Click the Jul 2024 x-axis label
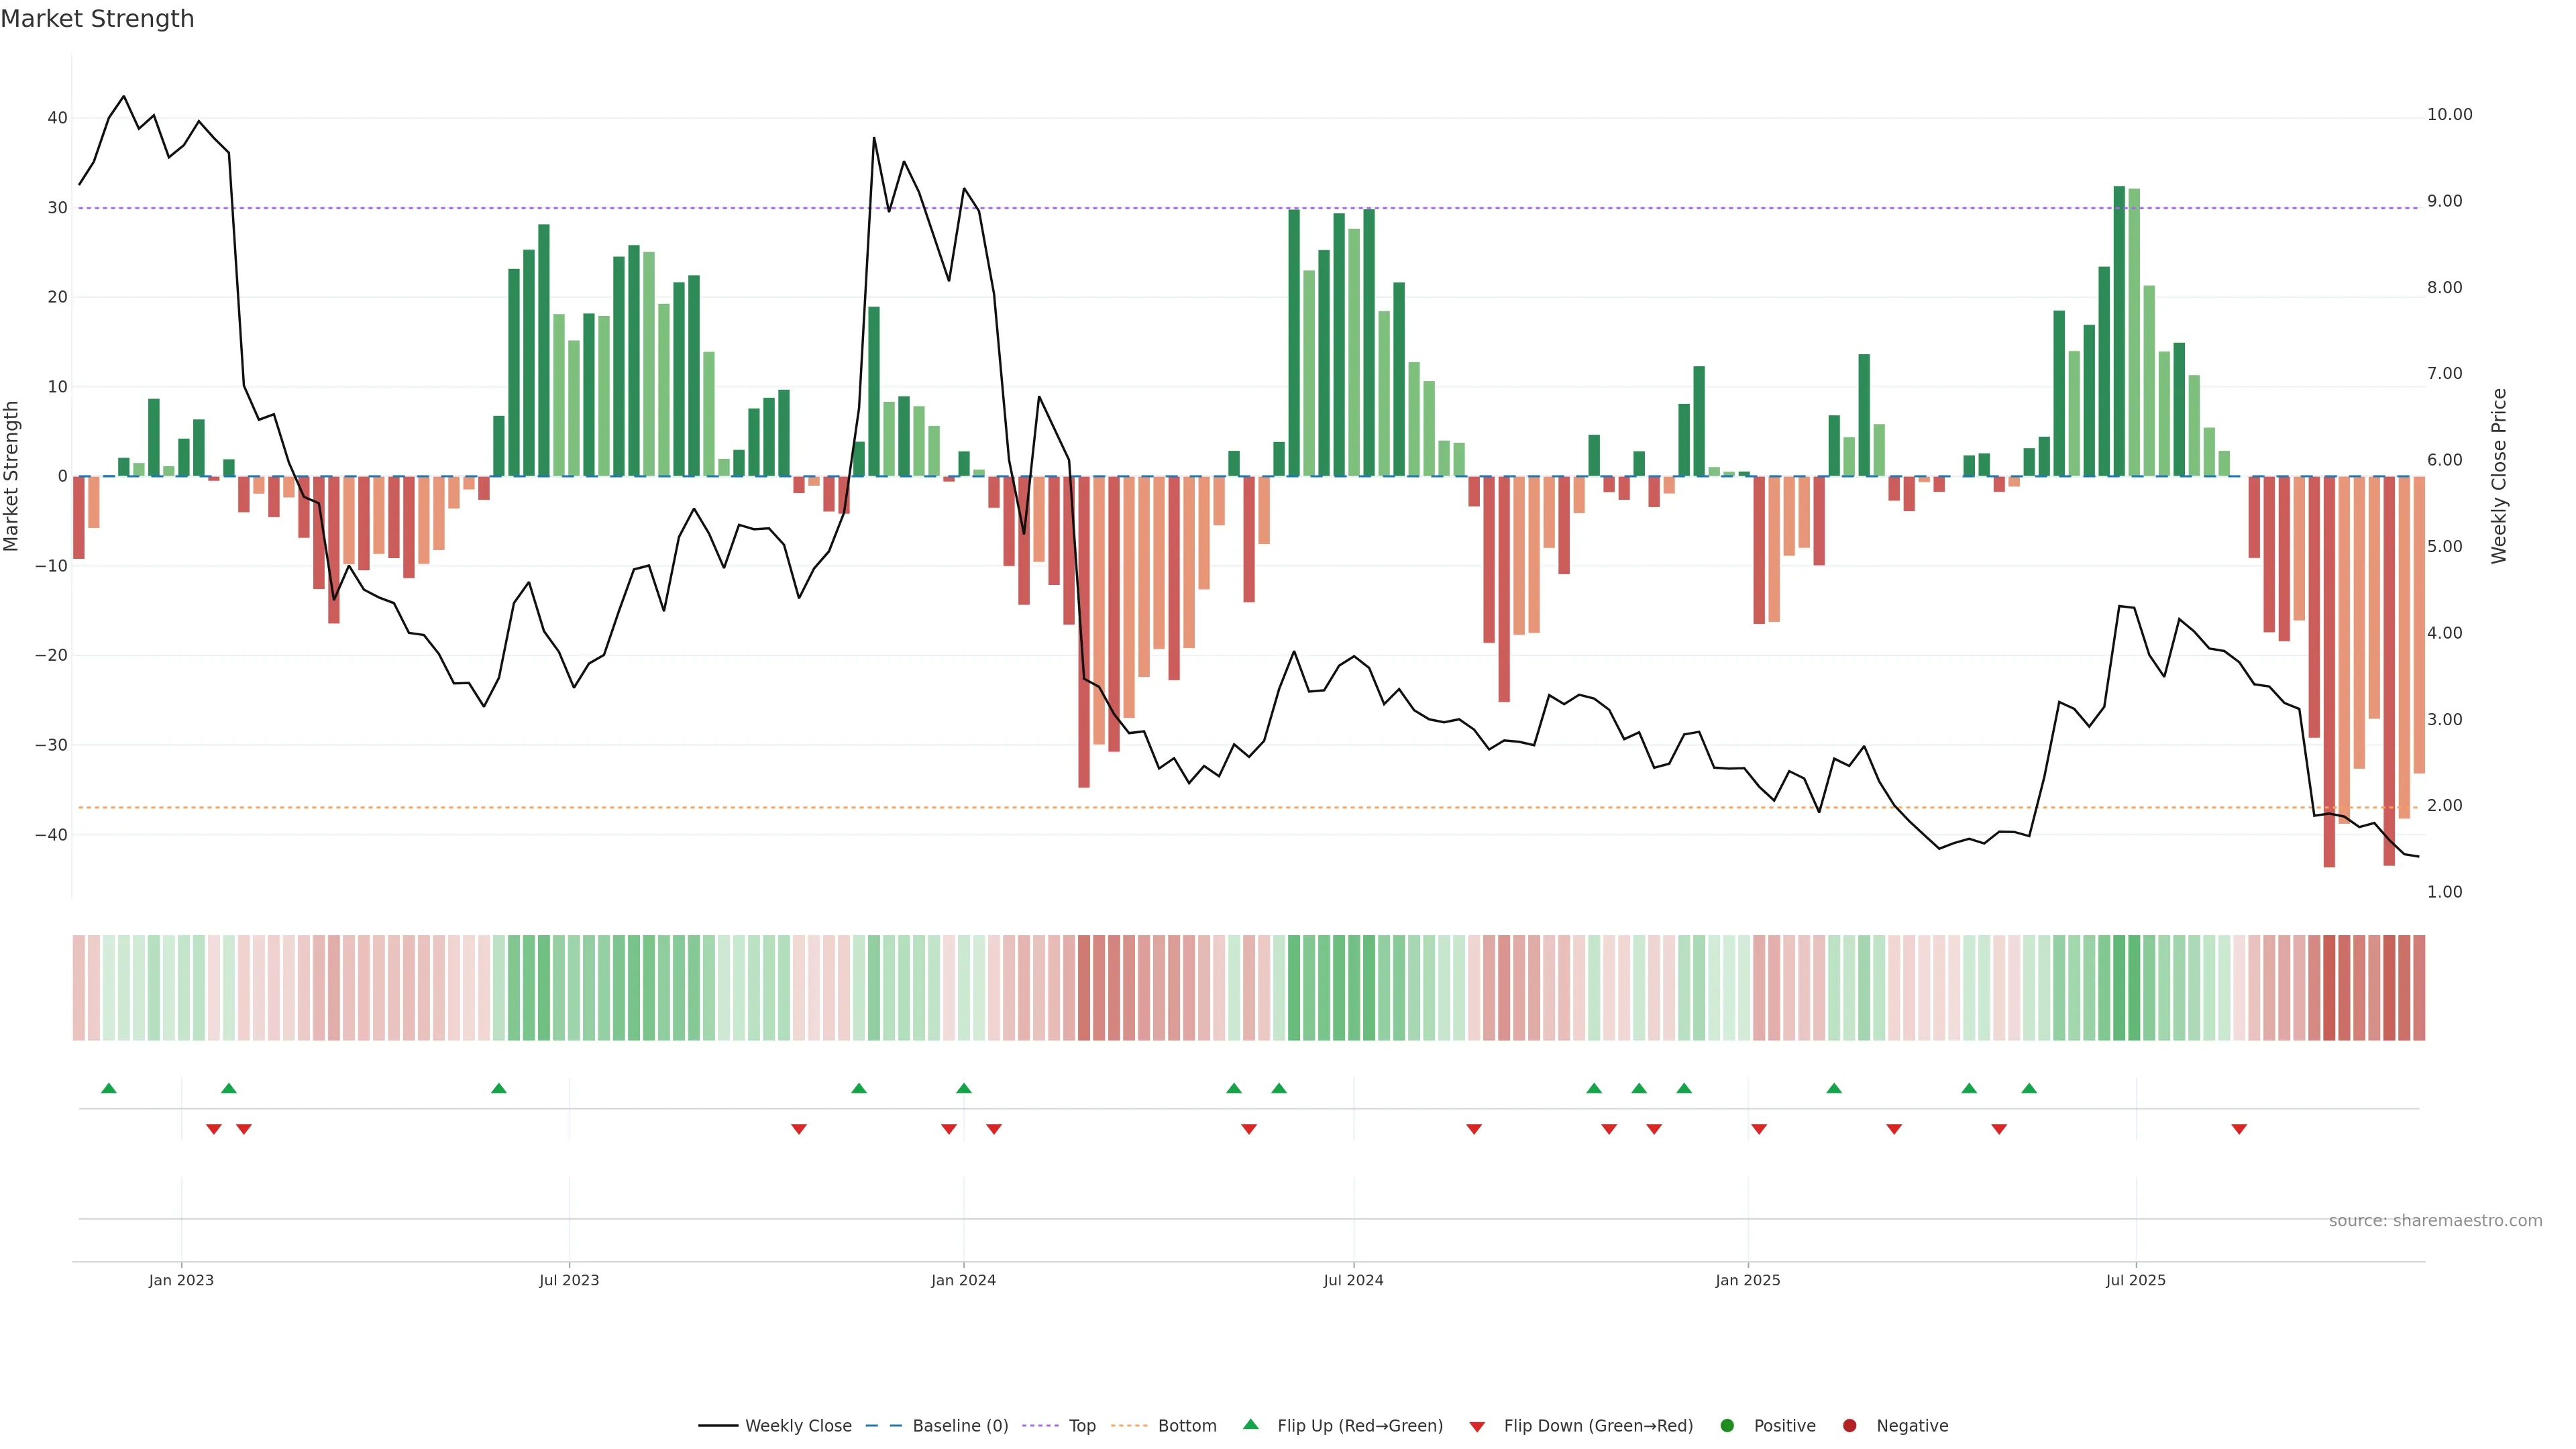2576x1449 pixels. 1353,1280
